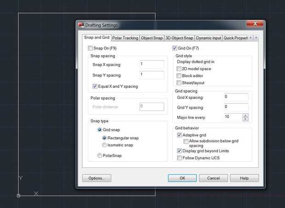Open the Dynamic Input tab
Image resolution: width=285 pixels, height=208 pixels.
tap(208, 38)
